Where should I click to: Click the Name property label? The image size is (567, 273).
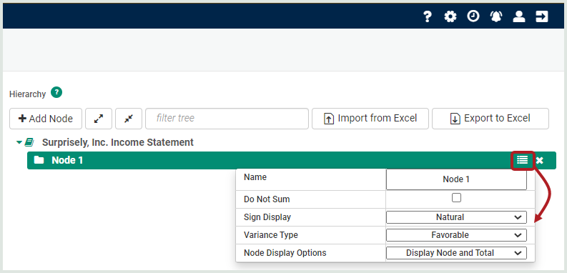pos(255,177)
